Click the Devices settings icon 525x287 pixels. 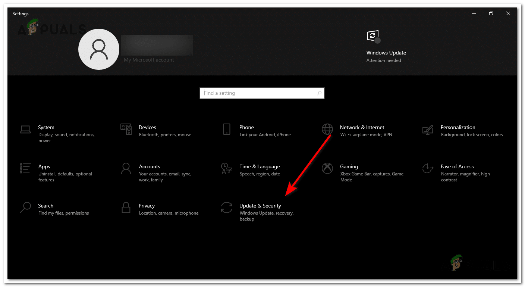(126, 129)
